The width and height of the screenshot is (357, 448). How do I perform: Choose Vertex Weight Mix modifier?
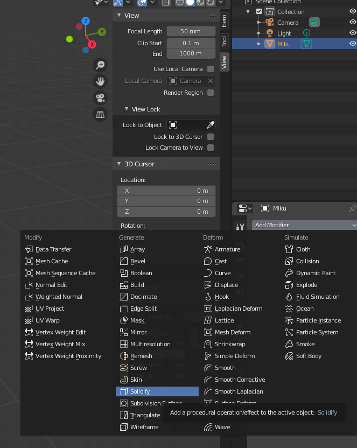[x=68, y=344]
